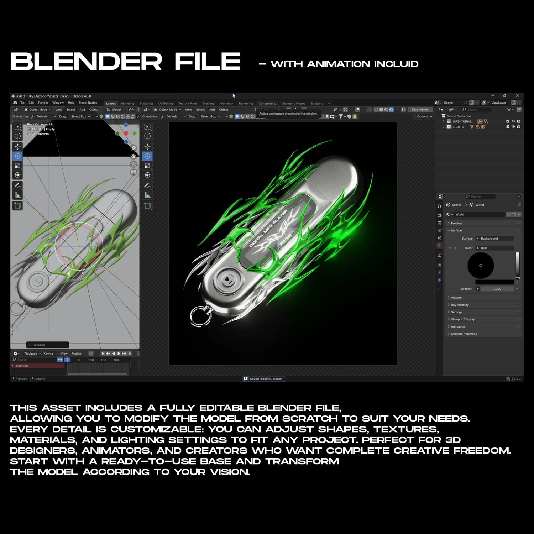Screen dimensions: 534x534
Task: Click the RGB color wheel
Action: point(481,266)
